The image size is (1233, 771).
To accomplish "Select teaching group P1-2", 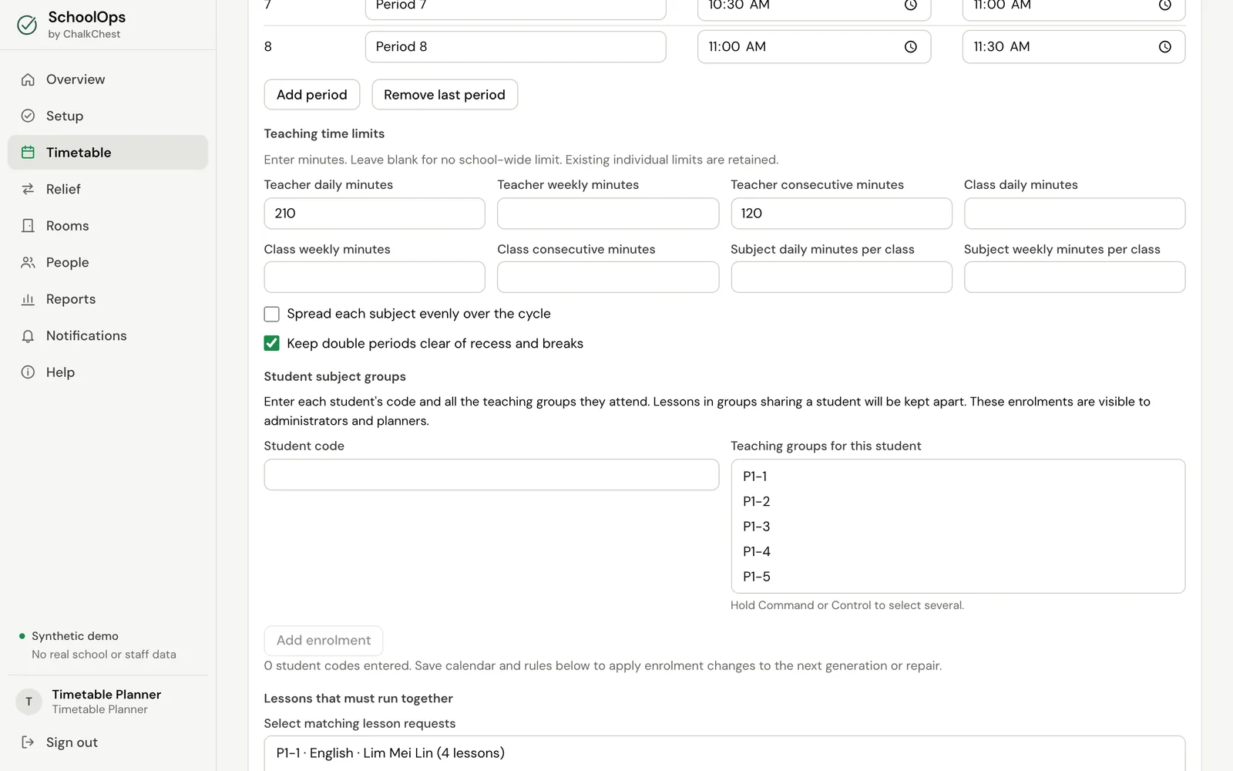I will coord(958,502).
